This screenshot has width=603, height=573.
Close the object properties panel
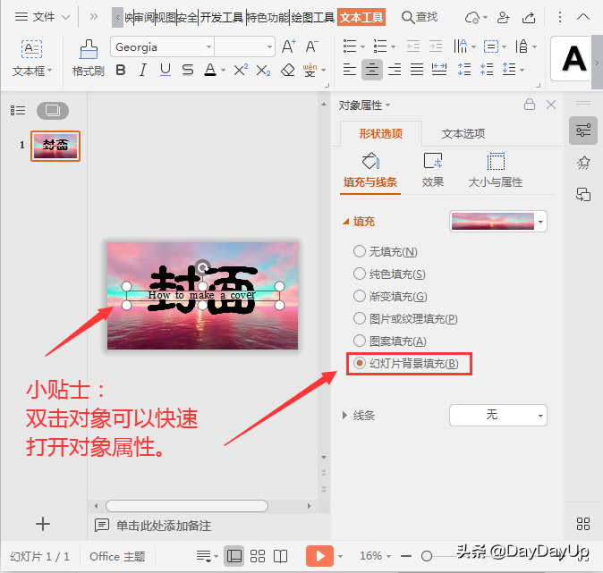[x=551, y=105]
